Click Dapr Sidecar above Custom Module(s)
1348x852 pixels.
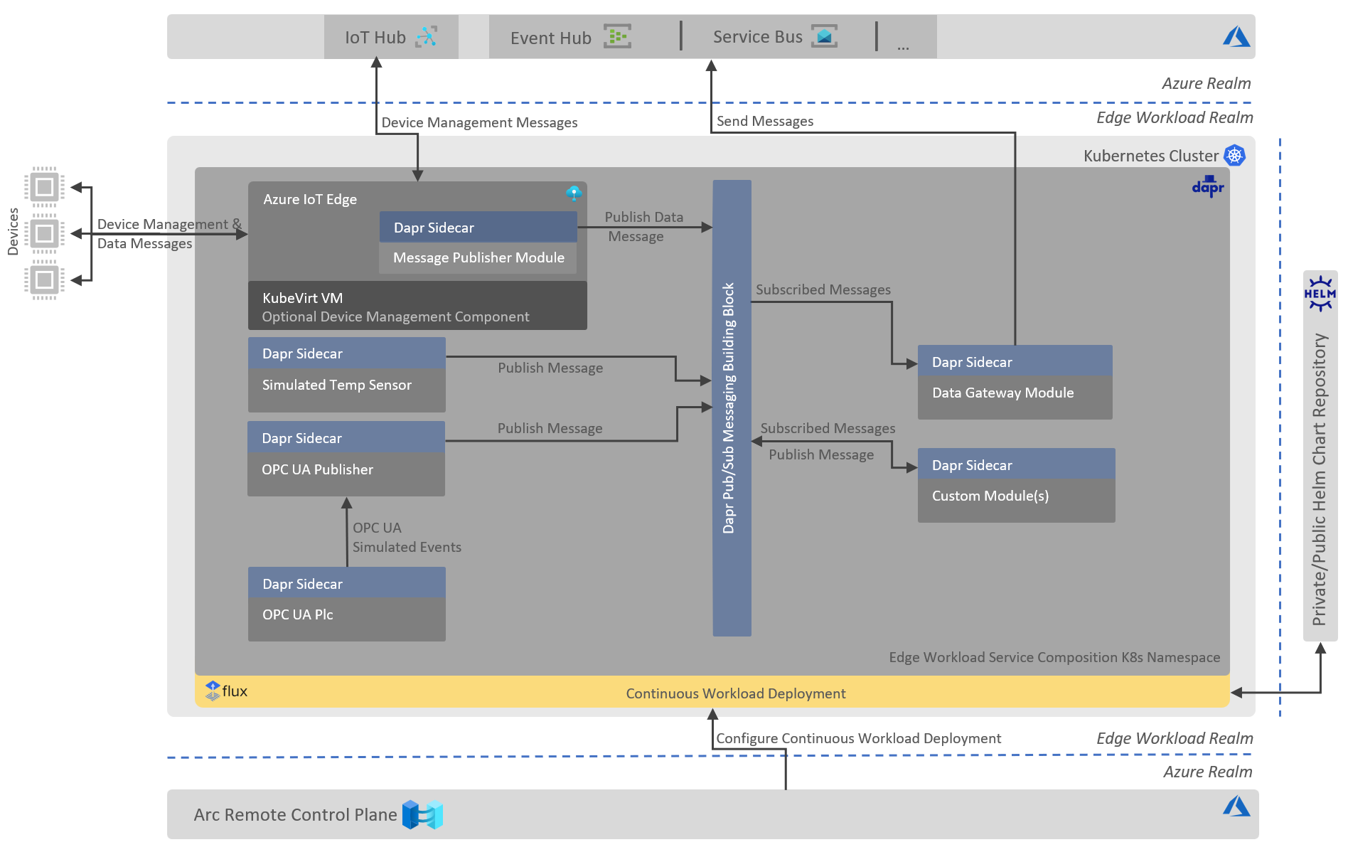(x=1017, y=464)
